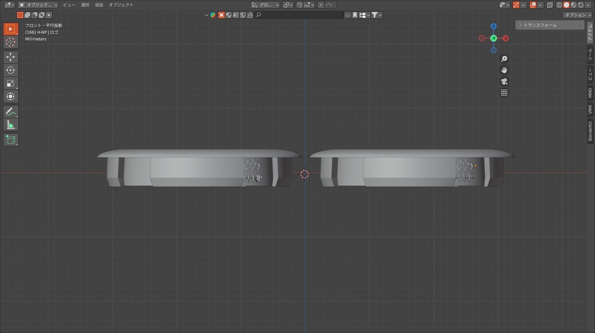Focus the BlenderKit search field
The width and height of the screenshot is (595, 333).
pos(299,15)
